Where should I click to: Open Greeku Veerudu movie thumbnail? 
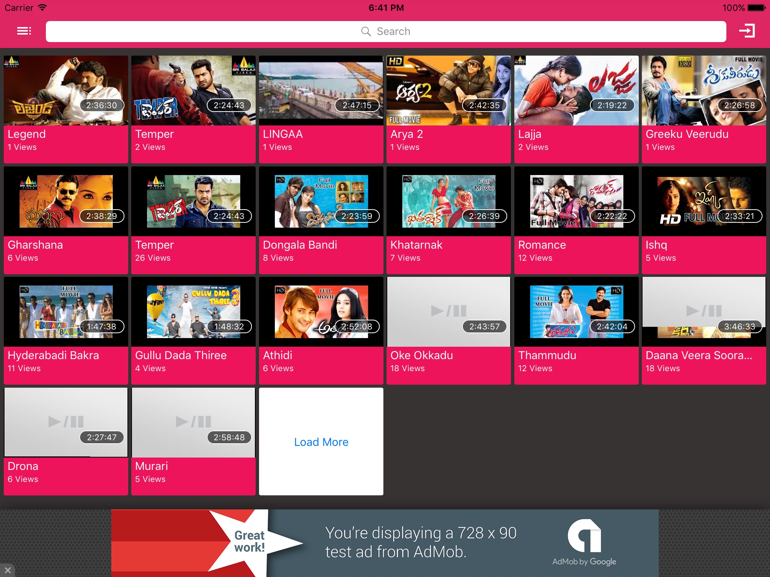703,90
